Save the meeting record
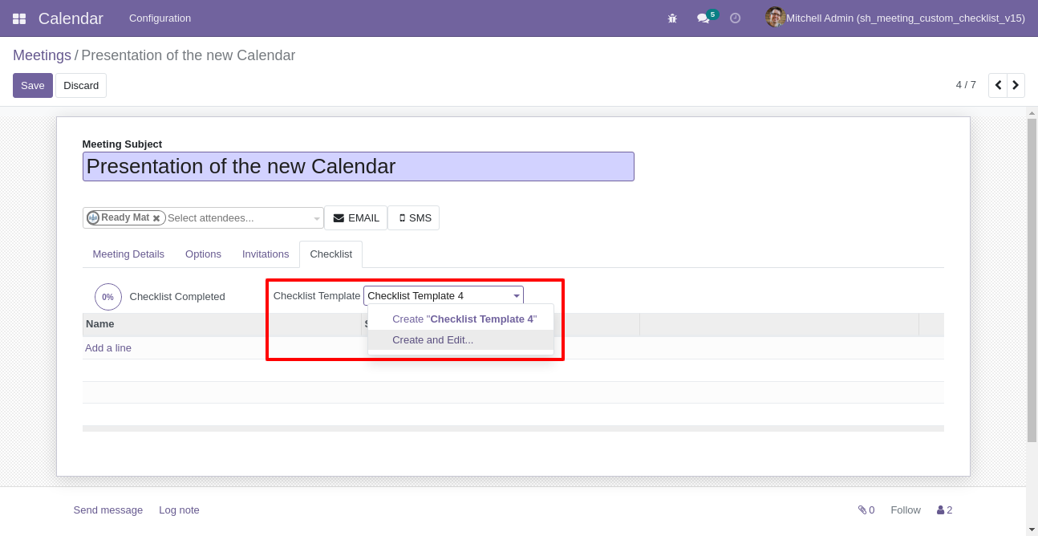The height and width of the screenshot is (536, 1038). click(33, 86)
